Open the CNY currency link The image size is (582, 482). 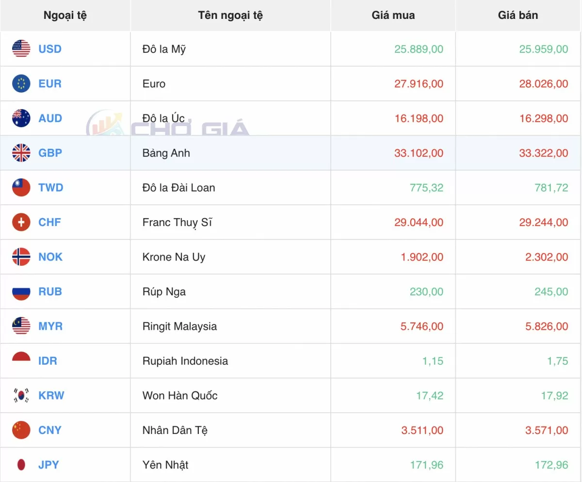pos(50,430)
